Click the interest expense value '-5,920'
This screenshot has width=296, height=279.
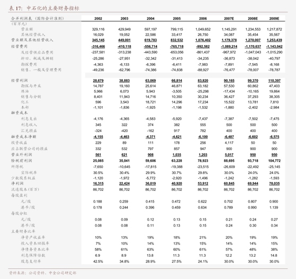click(x=177, y=119)
